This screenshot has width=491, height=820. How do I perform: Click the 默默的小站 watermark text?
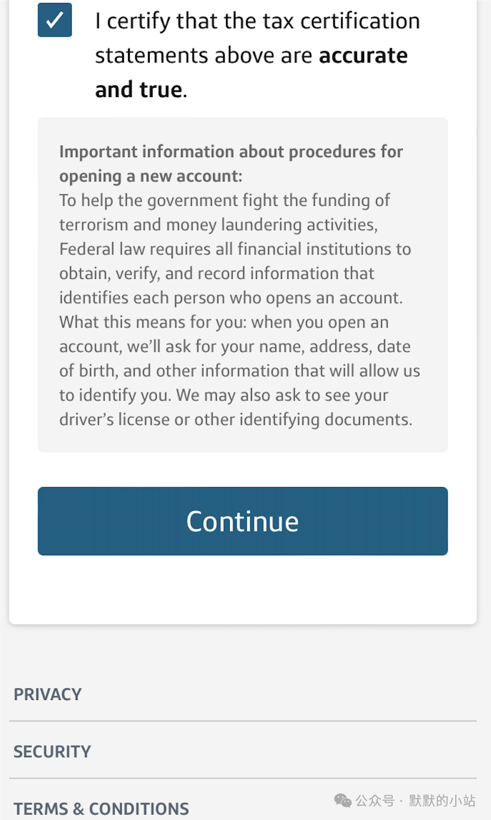443,801
